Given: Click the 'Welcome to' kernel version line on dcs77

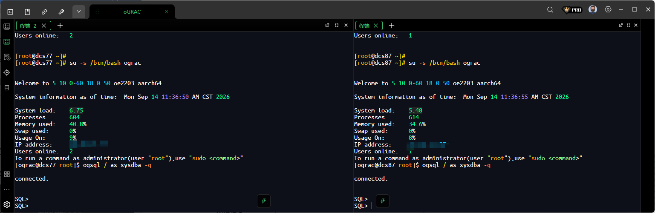Looking at the screenshot, I should click(x=88, y=83).
